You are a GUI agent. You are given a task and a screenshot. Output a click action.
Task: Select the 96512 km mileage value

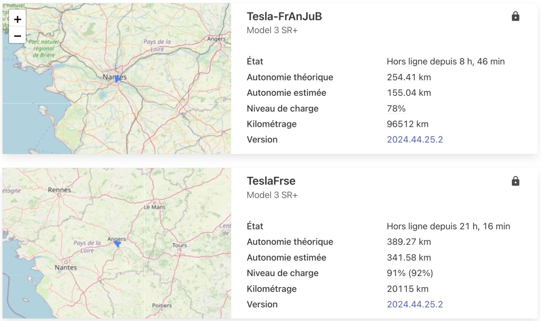coord(407,124)
